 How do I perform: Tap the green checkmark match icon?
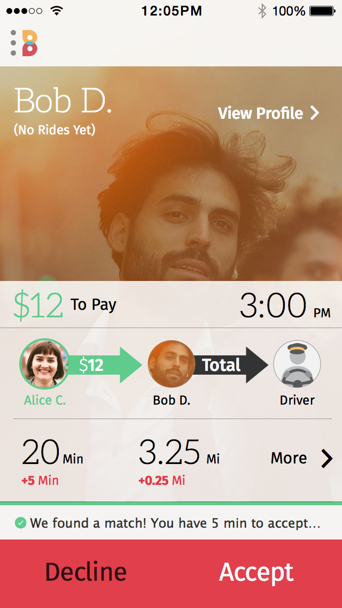20,523
